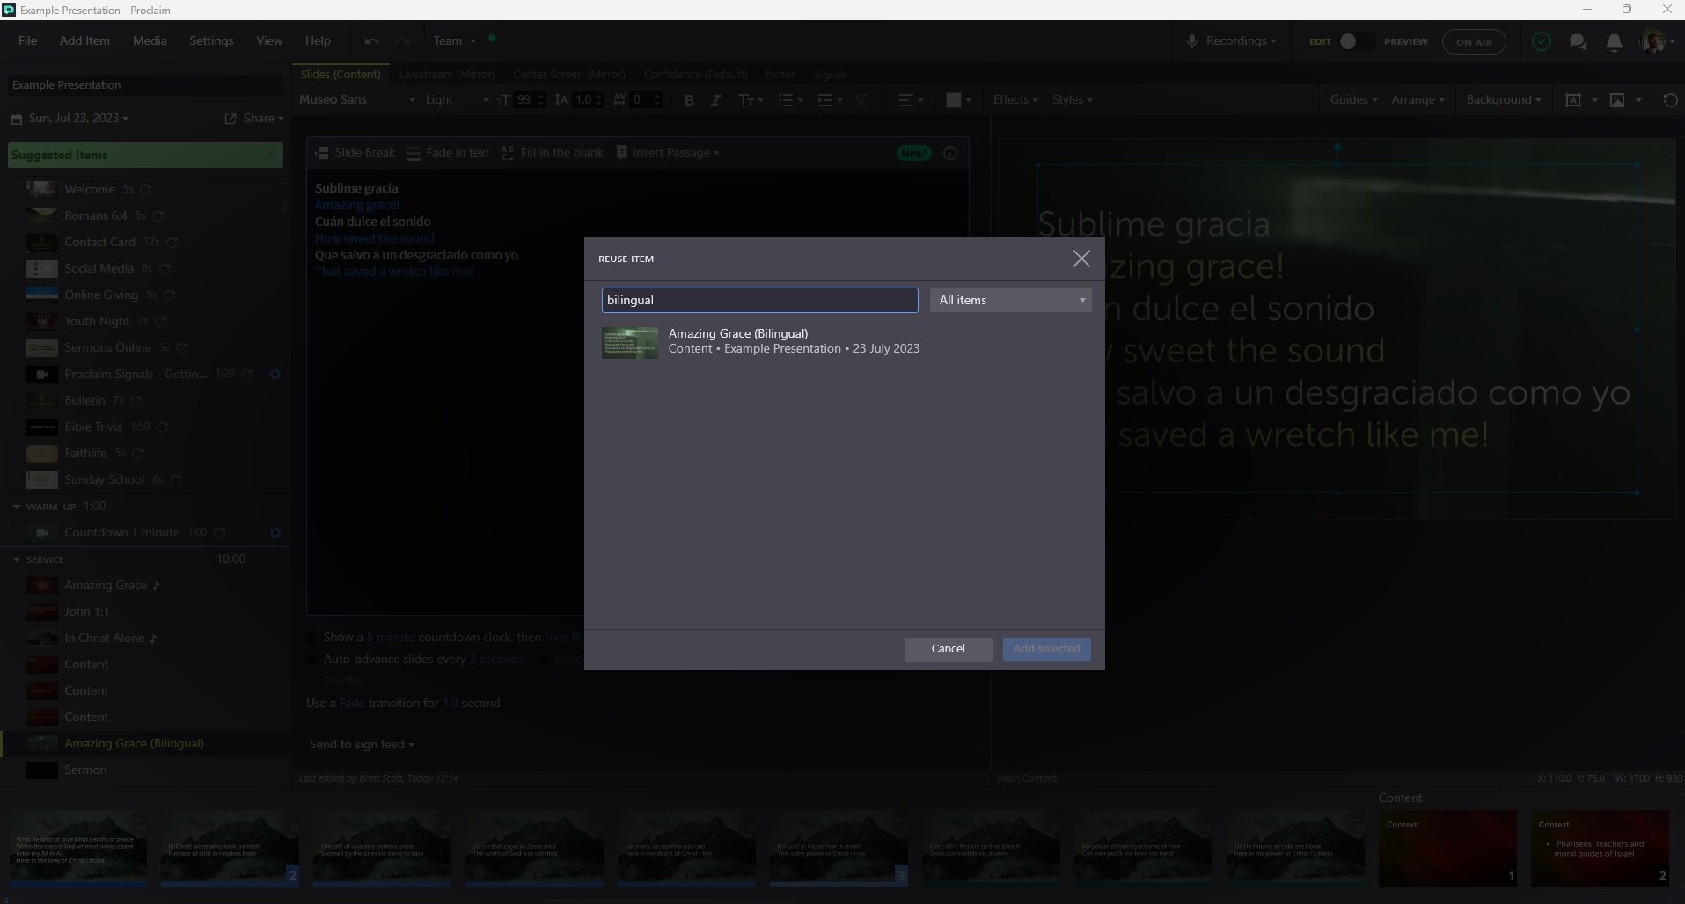Open the All items filter dropdown
Screen dimensions: 1685x904
[1010, 301]
